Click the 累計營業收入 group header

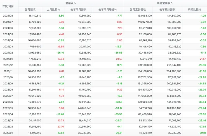165,3
